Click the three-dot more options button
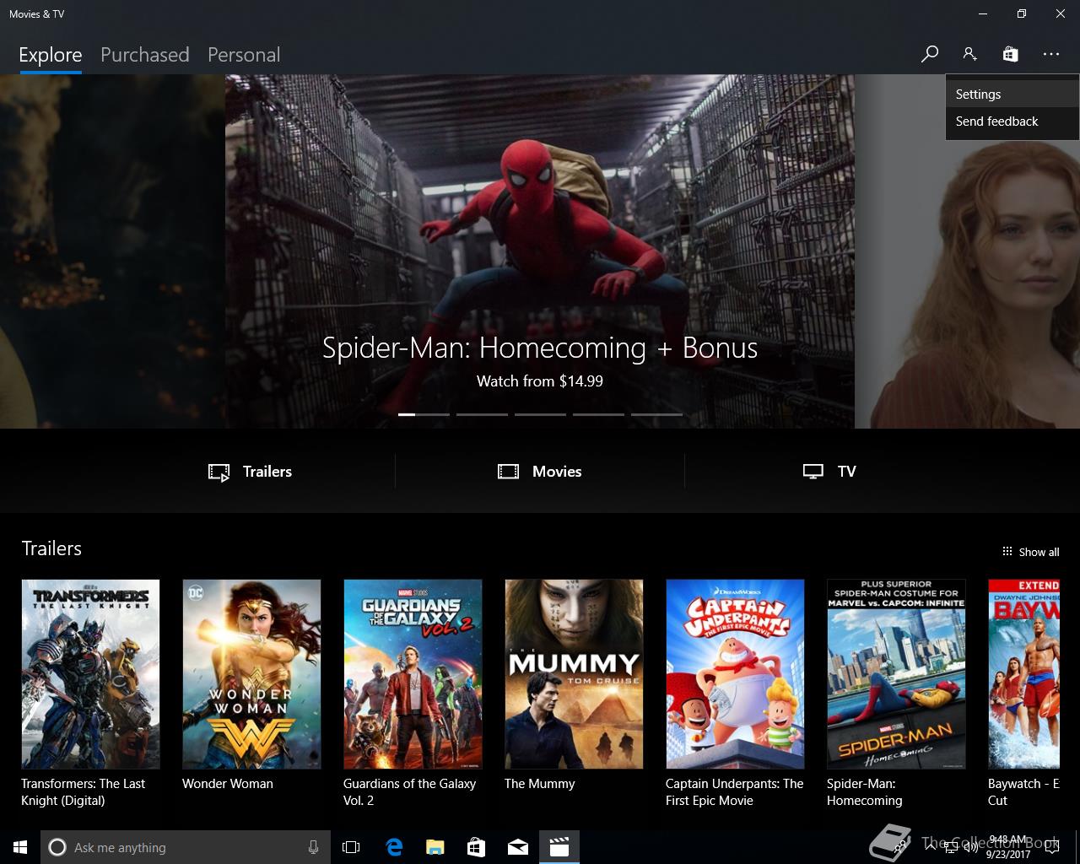This screenshot has width=1080, height=864. (1050, 54)
